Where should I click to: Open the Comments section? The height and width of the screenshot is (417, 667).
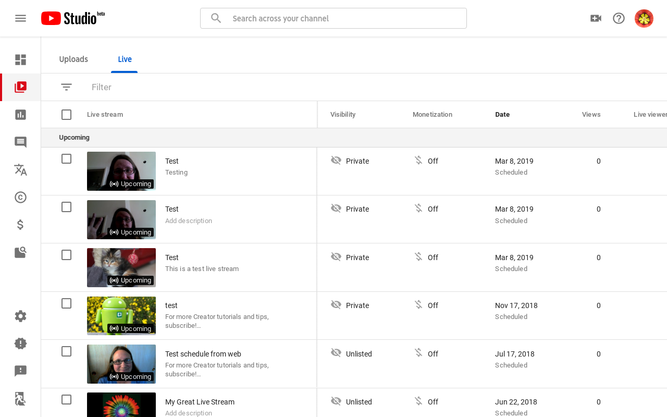point(21,142)
